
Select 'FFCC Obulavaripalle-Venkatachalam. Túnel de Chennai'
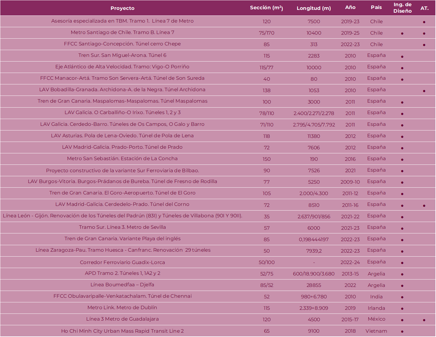click(122, 296)
